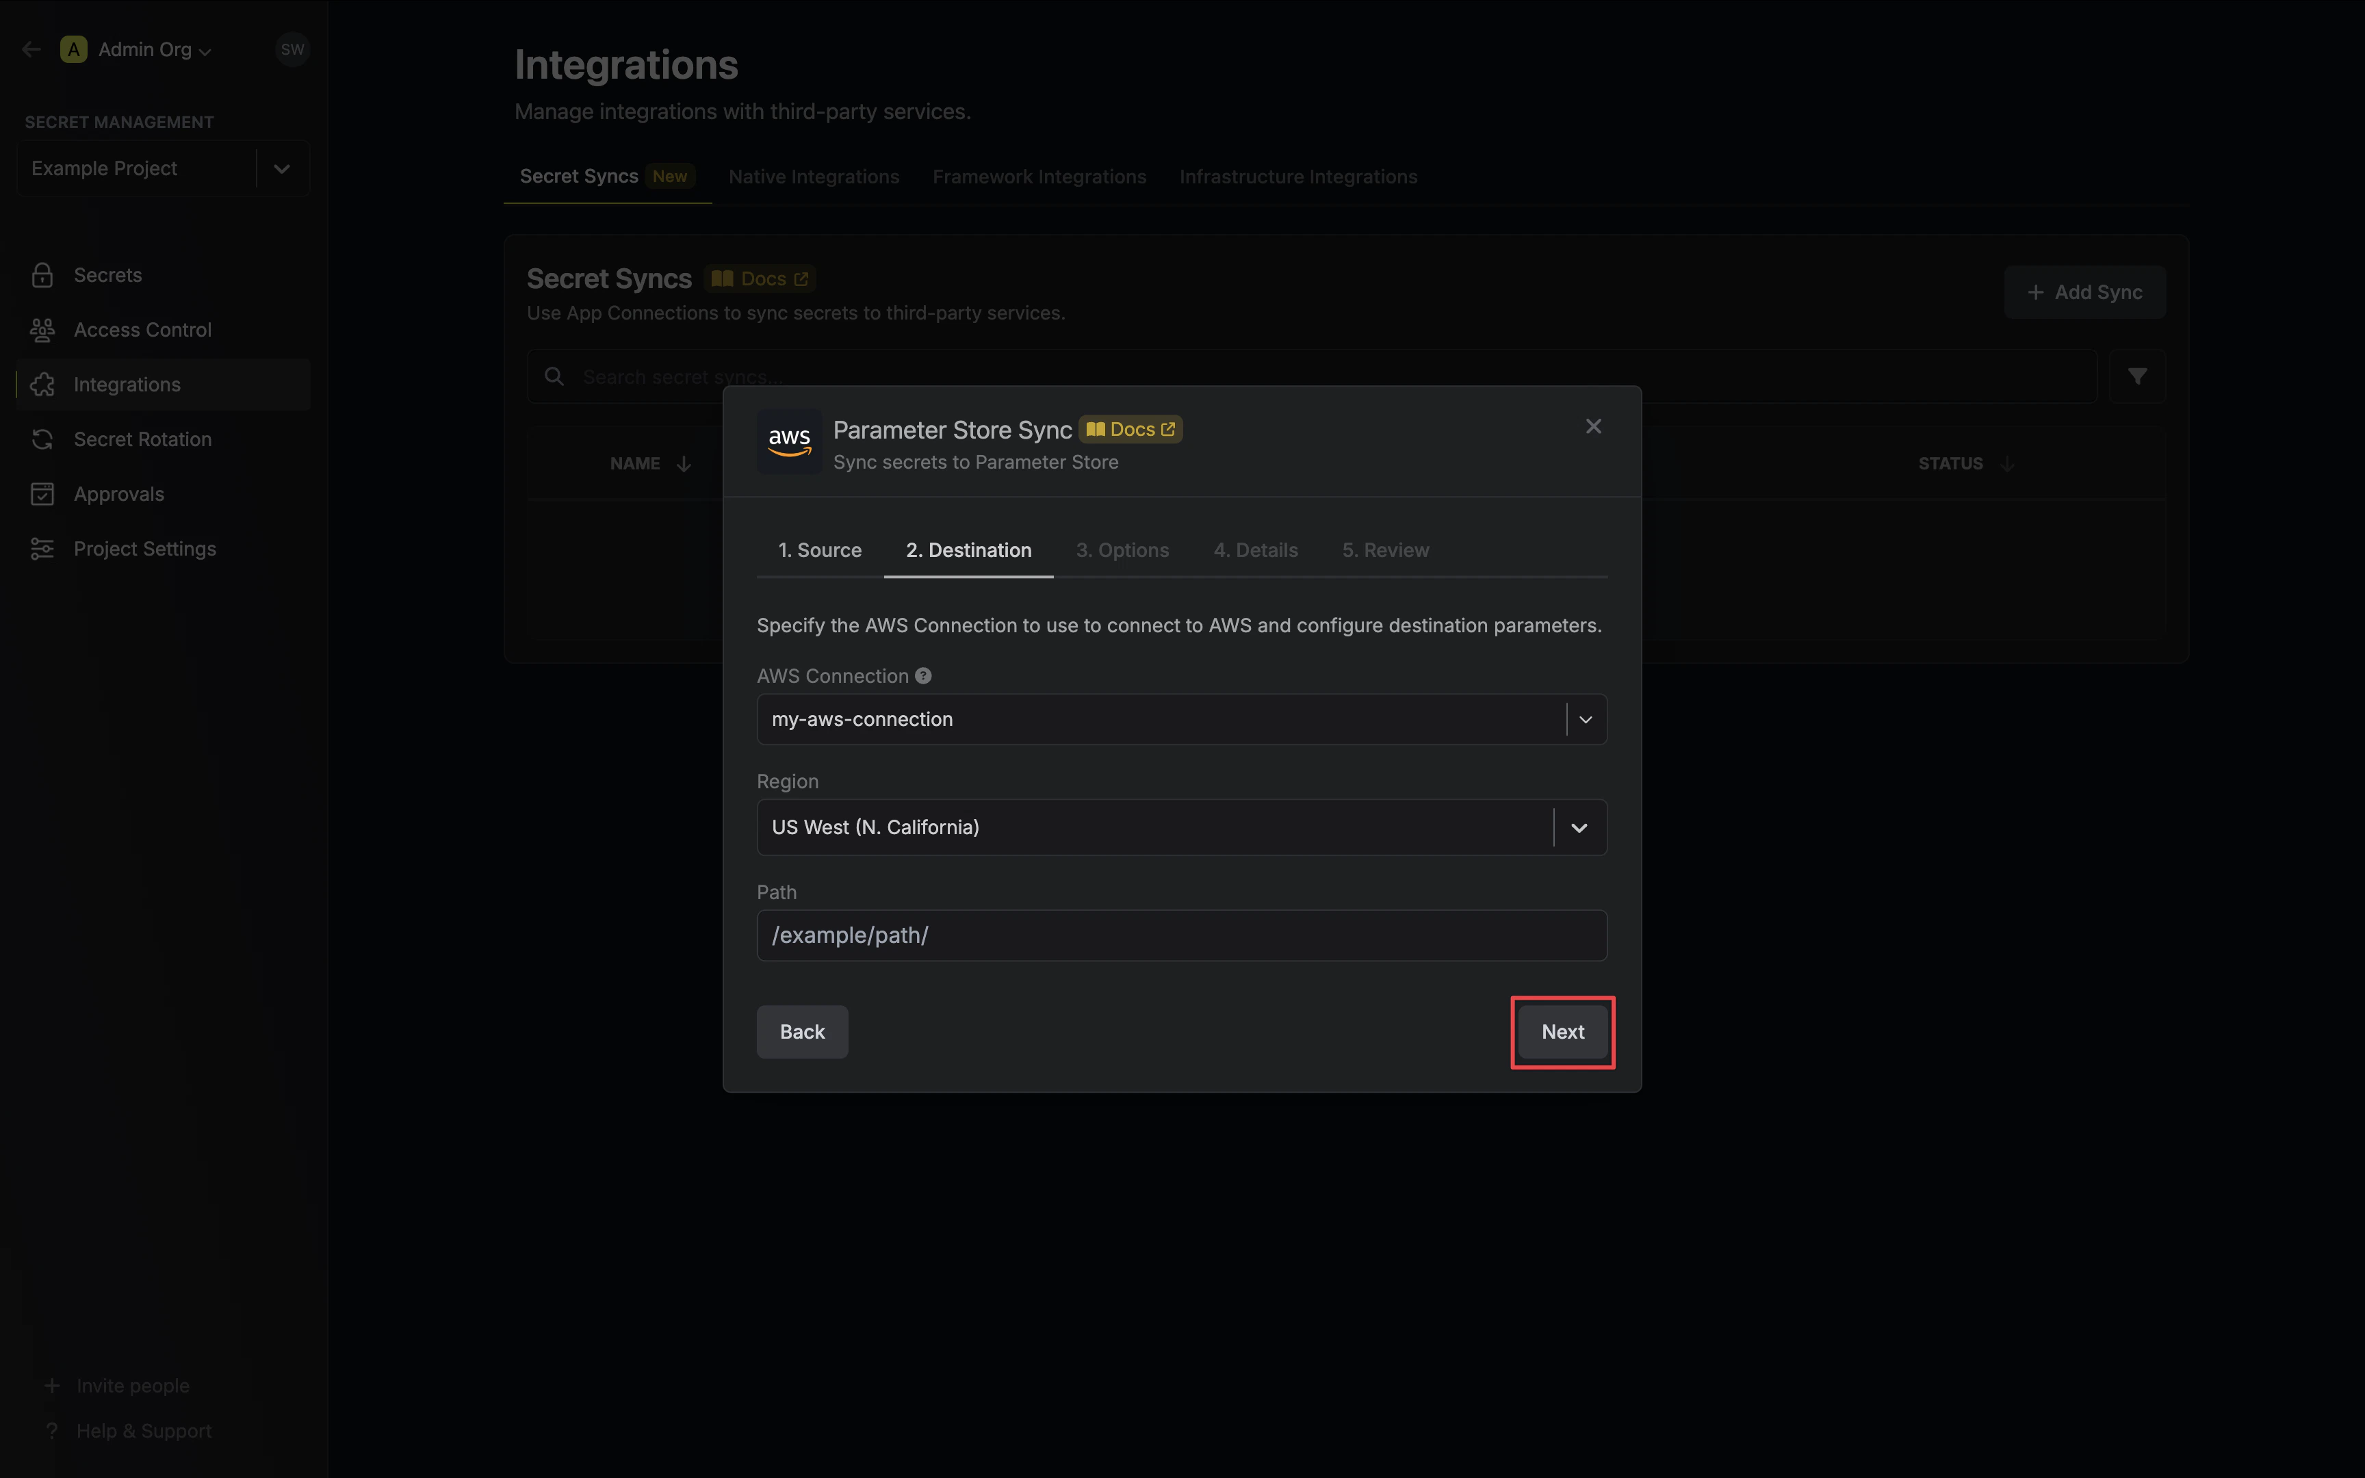Click the Secret Rotation refresh icon
Screen dimensions: 2365x1478
42,439
